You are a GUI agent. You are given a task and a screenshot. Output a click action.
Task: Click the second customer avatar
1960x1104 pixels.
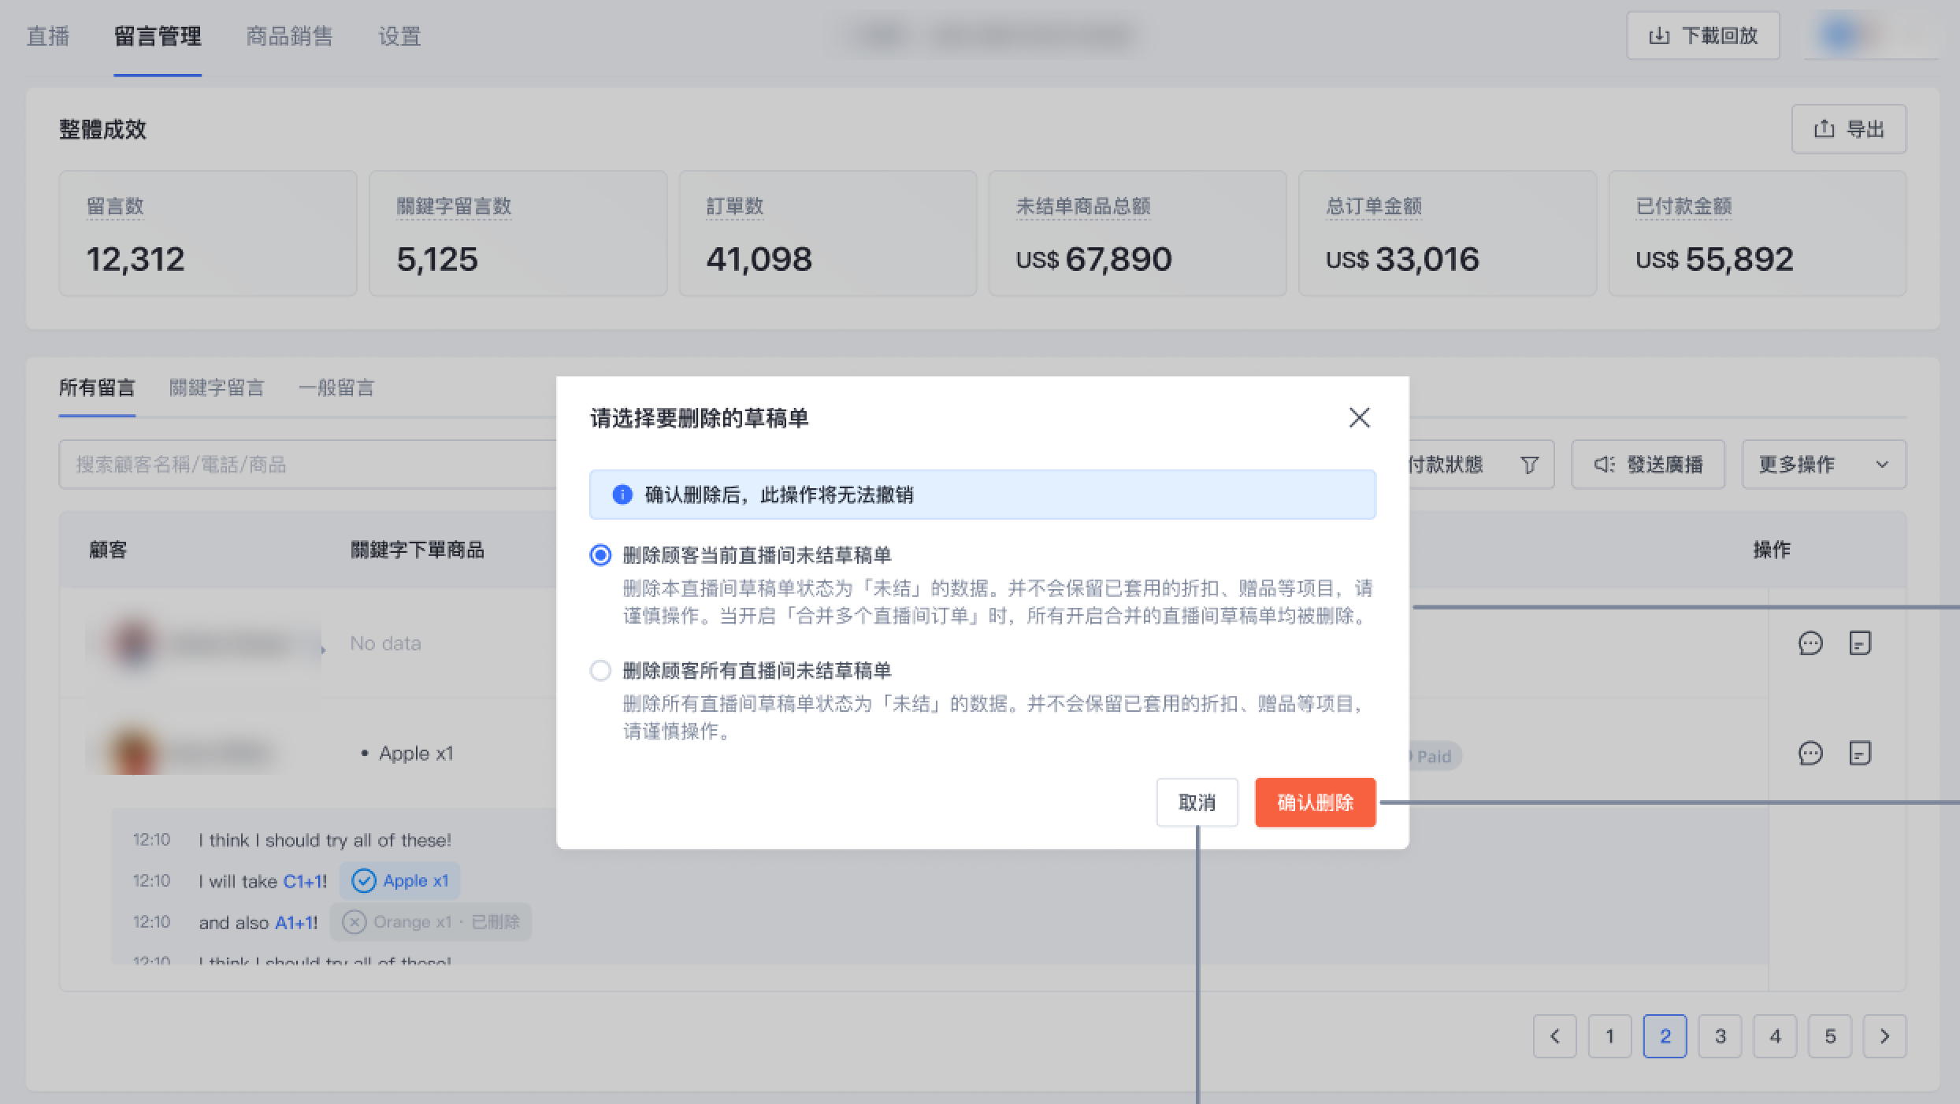point(134,752)
